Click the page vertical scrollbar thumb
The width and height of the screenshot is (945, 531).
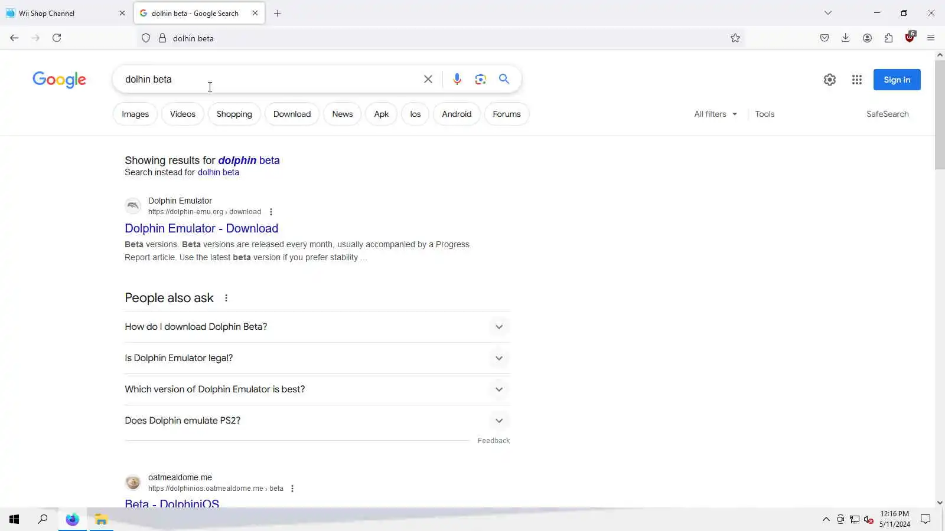click(940, 114)
